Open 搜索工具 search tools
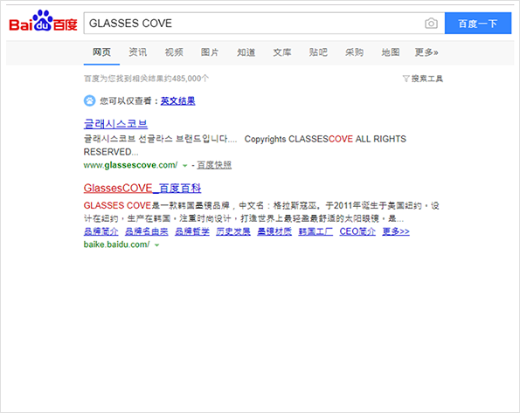 click(x=427, y=79)
